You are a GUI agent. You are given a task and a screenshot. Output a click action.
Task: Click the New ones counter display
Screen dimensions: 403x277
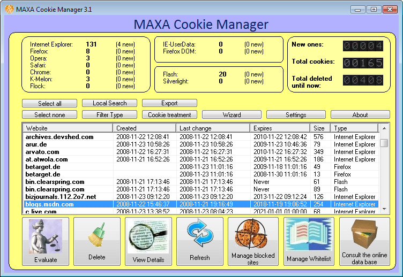point(363,46)
